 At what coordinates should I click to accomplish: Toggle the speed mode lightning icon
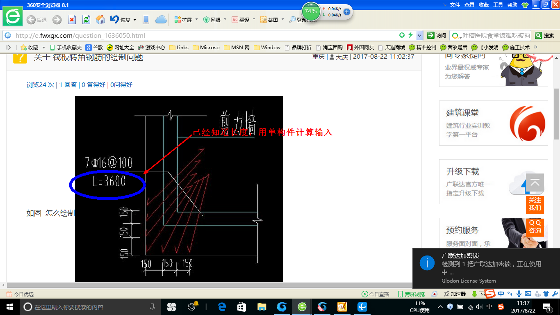pos(410,35)
